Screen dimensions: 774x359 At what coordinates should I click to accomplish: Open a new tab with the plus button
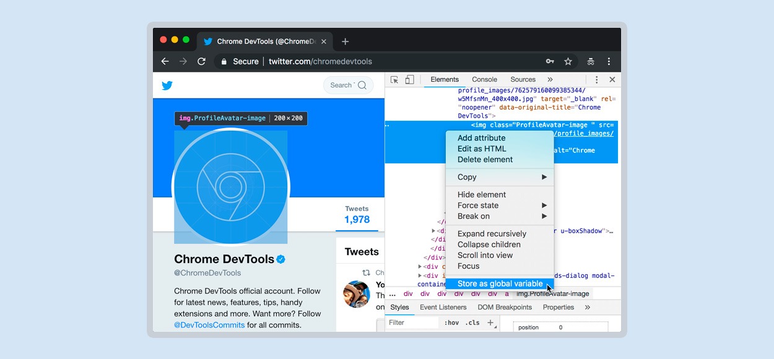[x=346, y=41]
